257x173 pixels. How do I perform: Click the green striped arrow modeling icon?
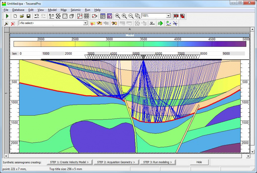[x=160, y=23]
